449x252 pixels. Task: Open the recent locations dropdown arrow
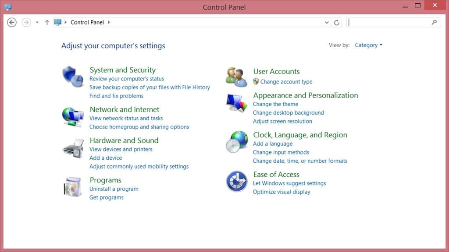click(37, 22)
